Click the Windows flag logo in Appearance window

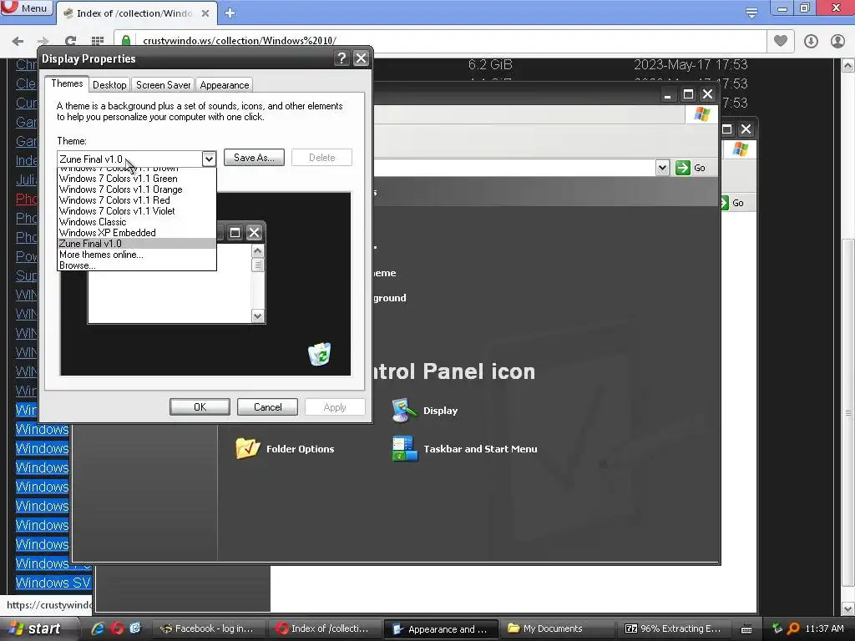click(x=701, y=114)
